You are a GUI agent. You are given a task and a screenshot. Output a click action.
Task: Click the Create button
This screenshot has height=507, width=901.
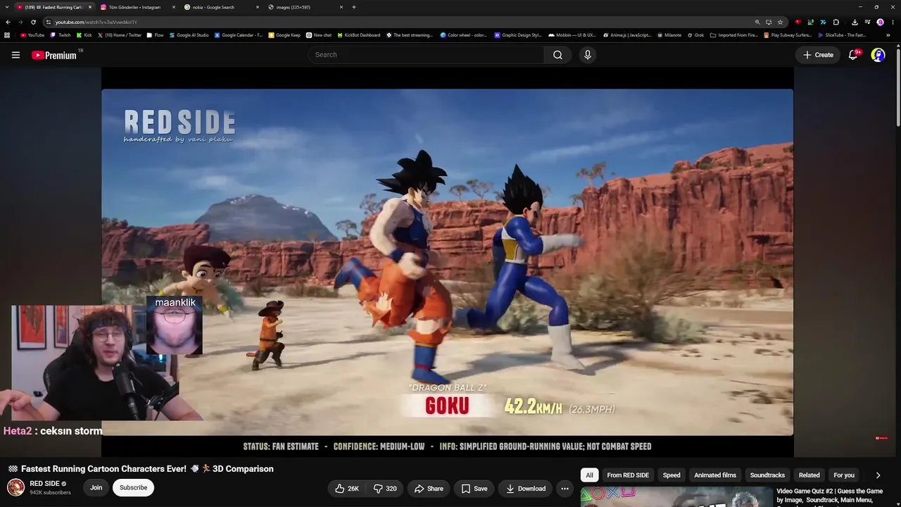(x=818, y=55)
